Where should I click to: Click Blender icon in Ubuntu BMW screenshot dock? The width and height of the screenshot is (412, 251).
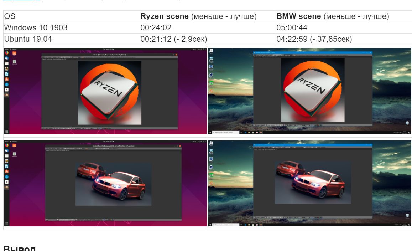coord(6,187)
